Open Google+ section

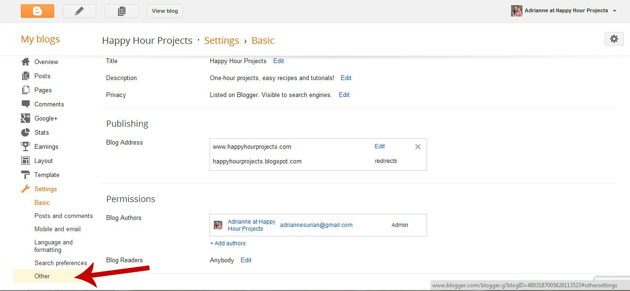46,118
